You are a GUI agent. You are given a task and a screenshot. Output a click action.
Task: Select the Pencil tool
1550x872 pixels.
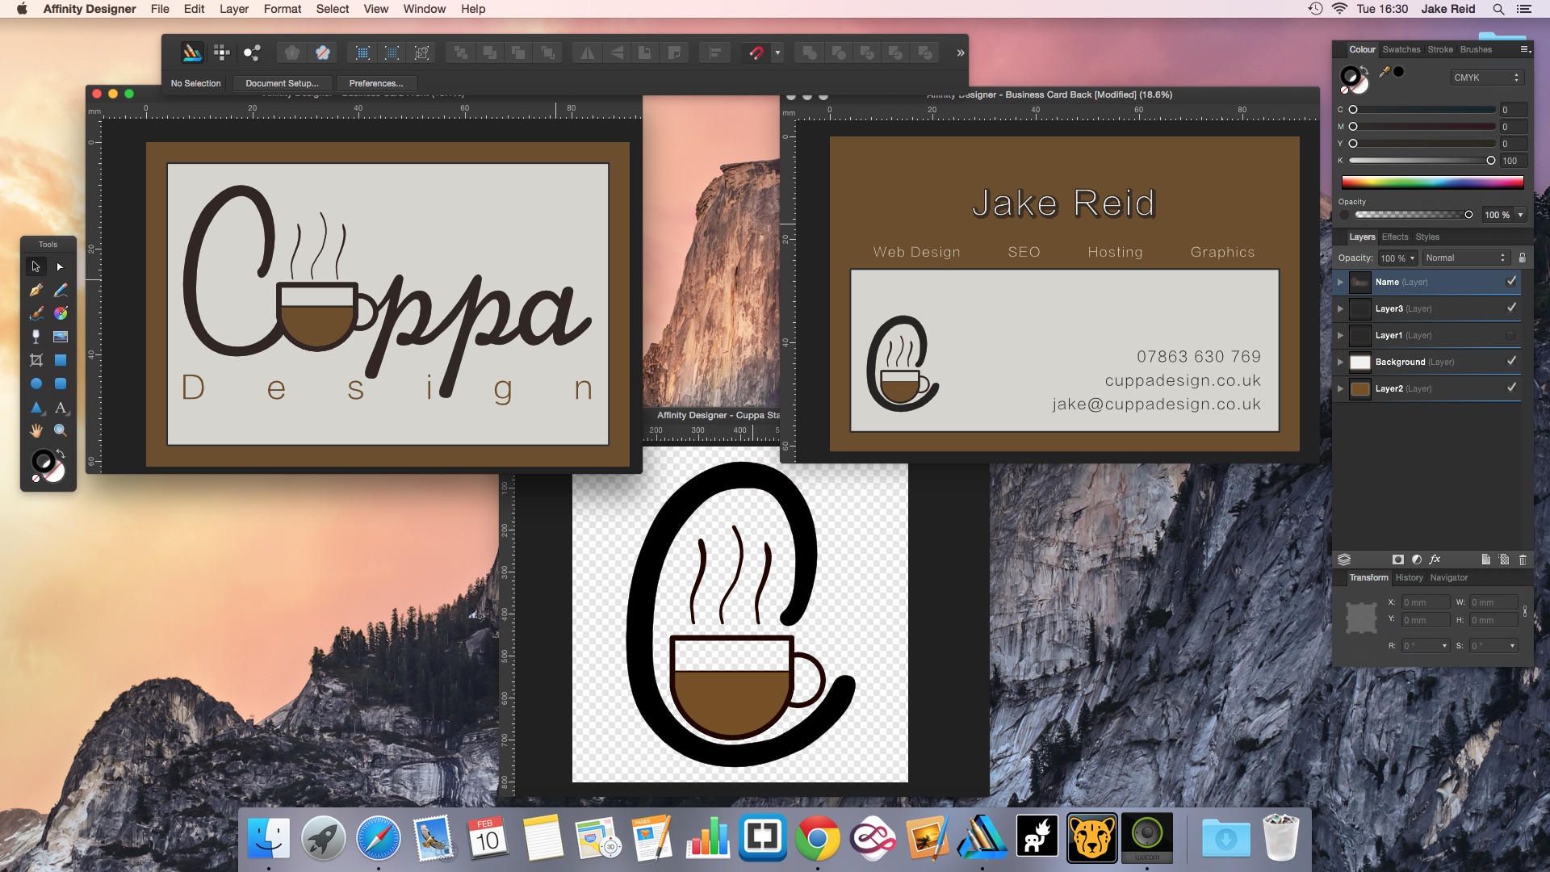pos(61,290)
